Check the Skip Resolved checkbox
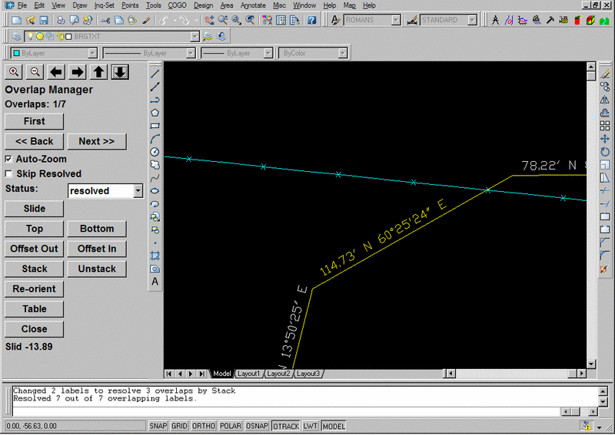615x435 pixels. point(8,173)
